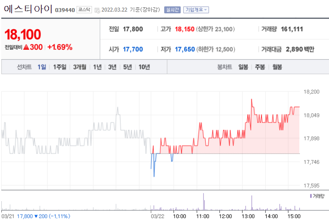The image size is (329, 223).
Task: Open the 기업개요 dropdown
Action: 196,10
